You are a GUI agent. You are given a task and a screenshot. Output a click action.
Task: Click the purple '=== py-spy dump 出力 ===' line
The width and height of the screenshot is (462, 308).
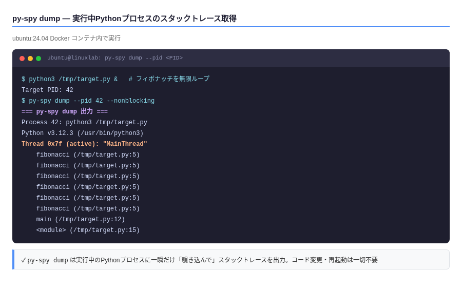tap(65, 111)
